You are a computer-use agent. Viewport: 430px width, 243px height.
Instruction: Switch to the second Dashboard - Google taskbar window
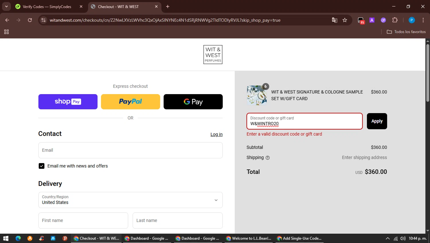coord(198,238)
